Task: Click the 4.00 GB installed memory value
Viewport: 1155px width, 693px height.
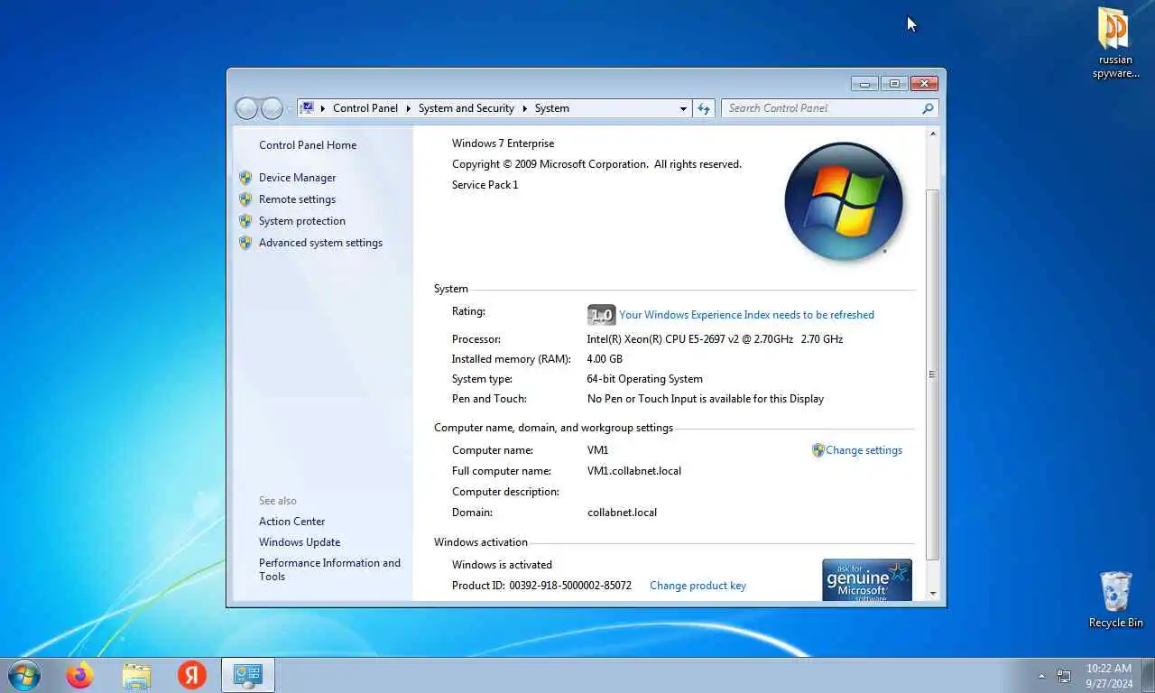Action: pos(605,359)
